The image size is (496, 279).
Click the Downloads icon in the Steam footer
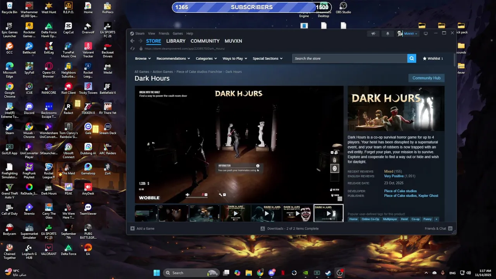[263, 229]
